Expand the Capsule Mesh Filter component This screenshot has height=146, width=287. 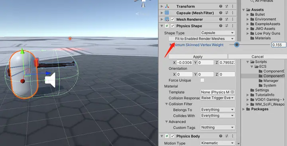pyautogui.click(x=161, y=13)
